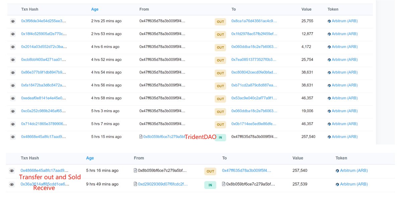Click value 25,755
Image resolution: width=402 pixels, height=198 pixels.
(x=307, y=21)
